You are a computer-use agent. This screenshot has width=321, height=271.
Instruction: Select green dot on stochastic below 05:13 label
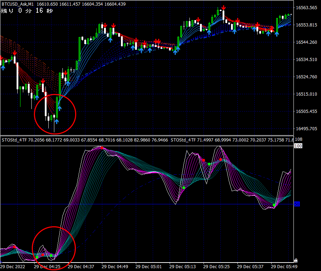[184, 188]
